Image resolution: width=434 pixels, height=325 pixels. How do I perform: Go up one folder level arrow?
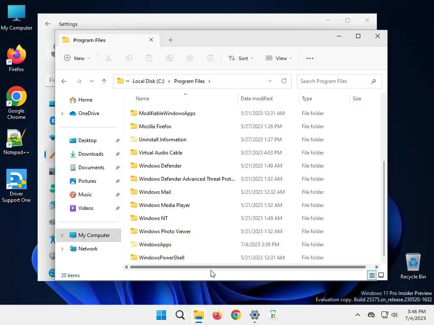click(x=104, y=81)
